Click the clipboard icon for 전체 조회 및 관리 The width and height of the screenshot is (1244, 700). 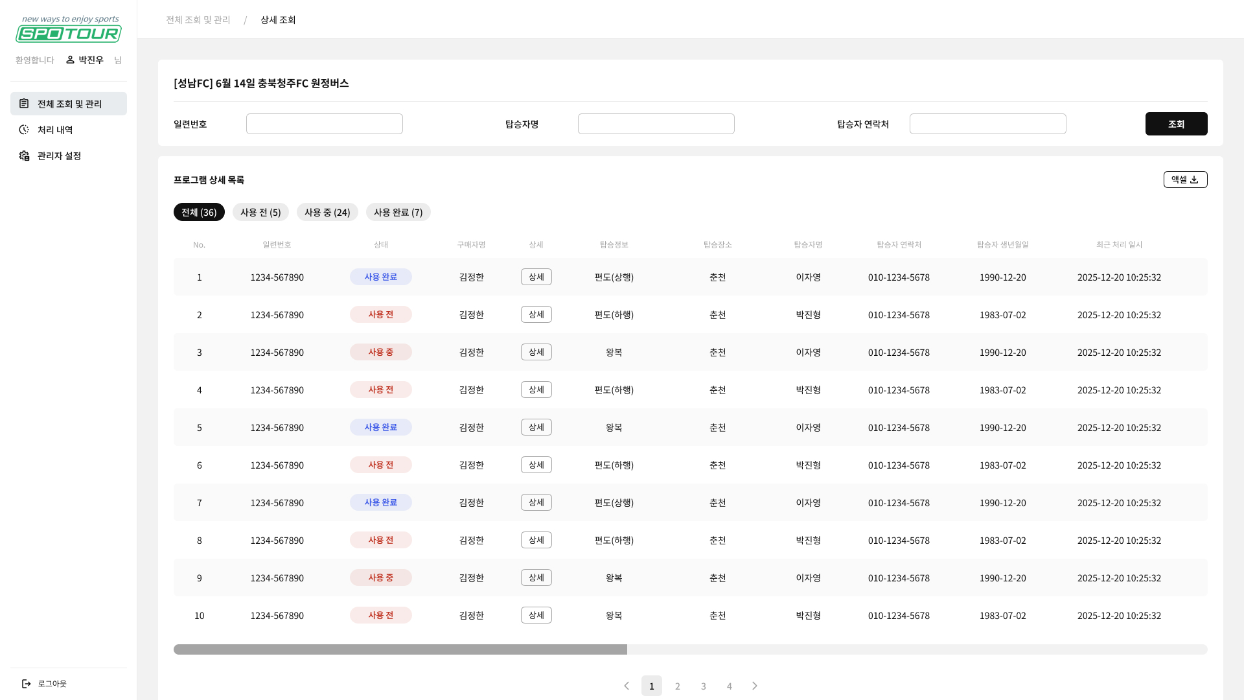(x=24, y=104)
